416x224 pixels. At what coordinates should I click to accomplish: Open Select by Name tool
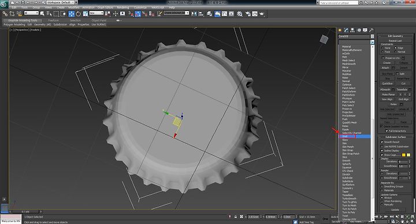[x=49, y=13]
